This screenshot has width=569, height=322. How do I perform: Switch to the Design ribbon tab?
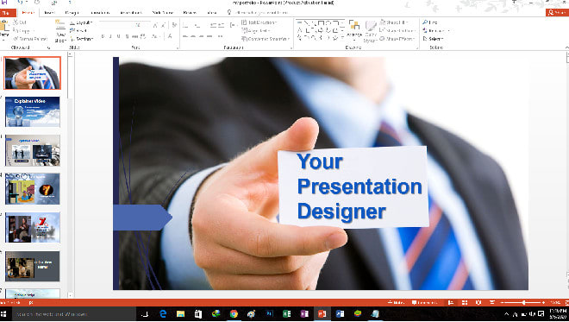(x=72, y=13)
